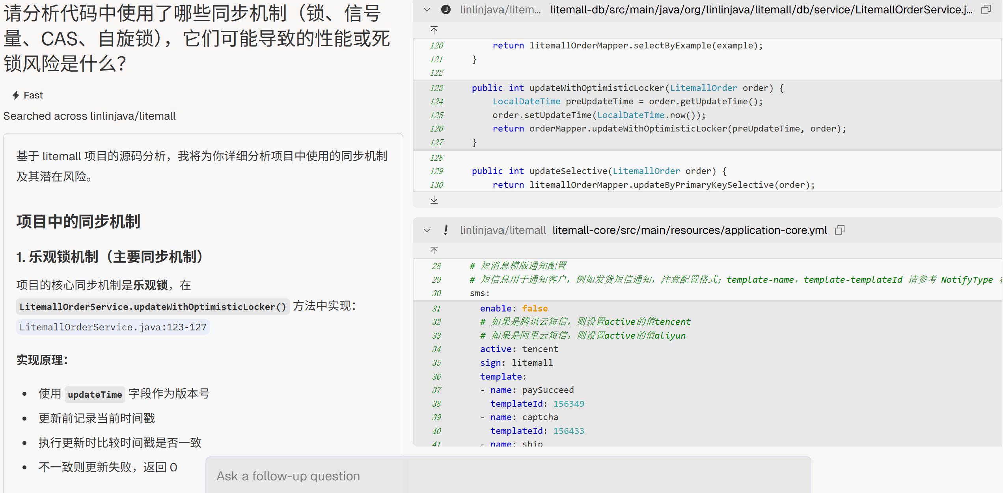The image size is (1003, 493).
Task: Click line number 31 in the yml snippet
Action: pyautogui.click(x=436, y=309)
